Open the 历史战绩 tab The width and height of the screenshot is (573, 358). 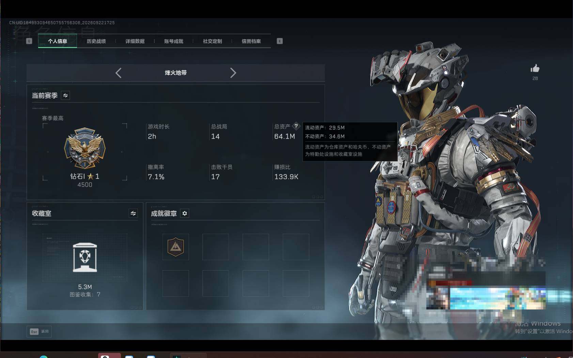click(x=96, y=41)
